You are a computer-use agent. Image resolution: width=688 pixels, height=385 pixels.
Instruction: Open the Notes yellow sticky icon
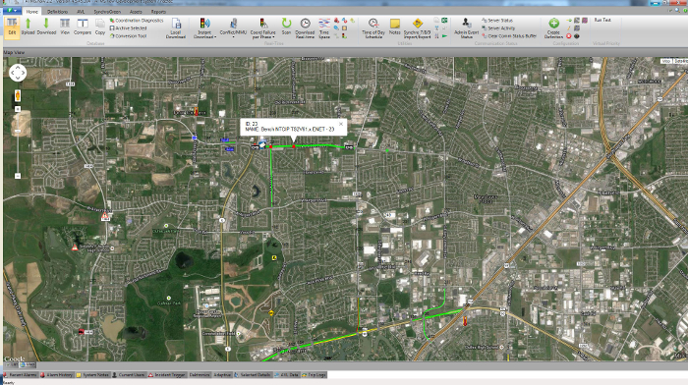394,27
